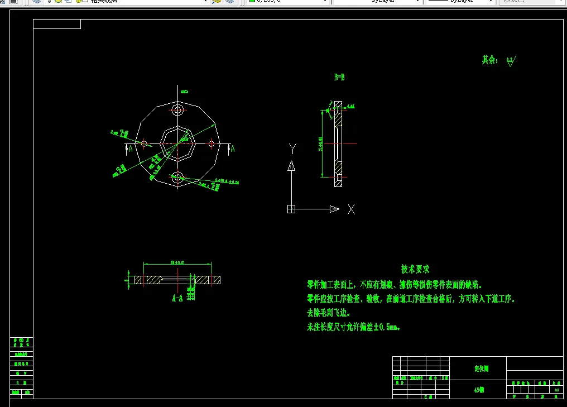Select the note line starting 零件加工表面上
This screenshot has width=567, height=407.
coord(395,285)
